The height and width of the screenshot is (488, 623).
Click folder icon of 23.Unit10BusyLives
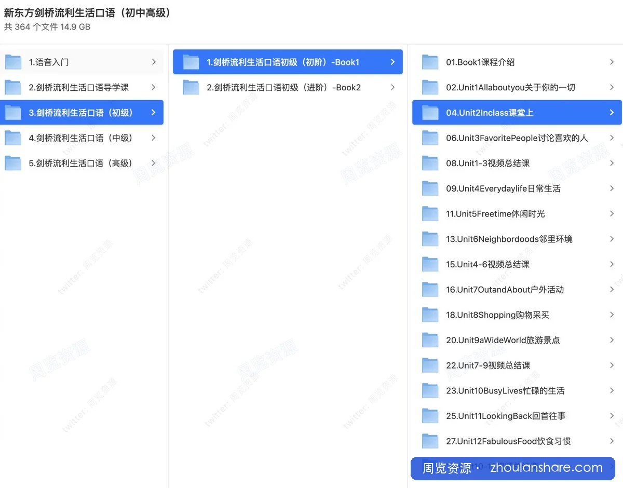[x=430, y=390]
